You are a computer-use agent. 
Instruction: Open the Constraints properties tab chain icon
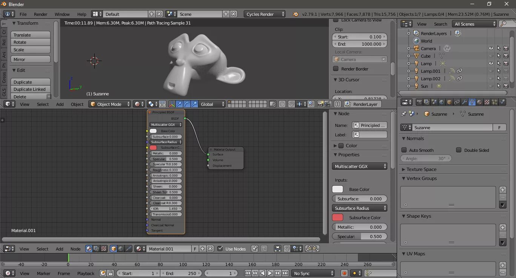click(457, 102)
